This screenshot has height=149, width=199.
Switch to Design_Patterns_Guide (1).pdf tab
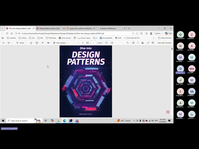tap(49, 28)
